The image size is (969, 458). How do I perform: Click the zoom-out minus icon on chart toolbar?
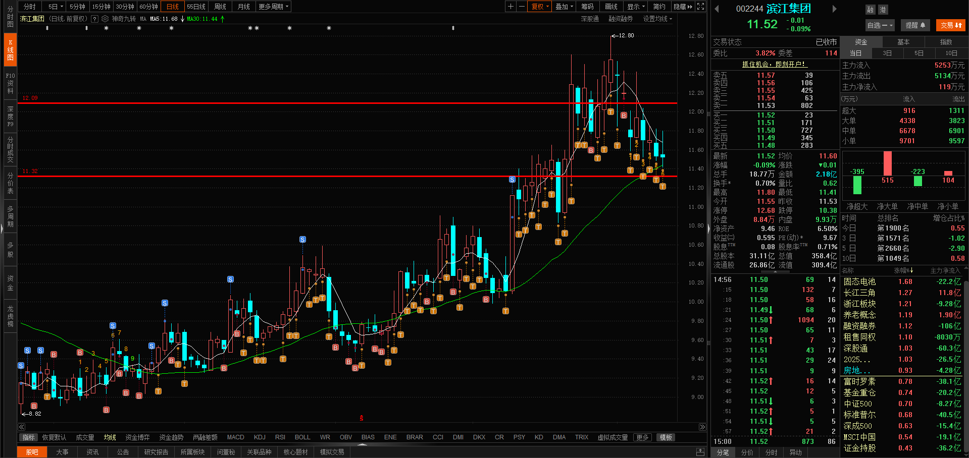pos(522,7)
